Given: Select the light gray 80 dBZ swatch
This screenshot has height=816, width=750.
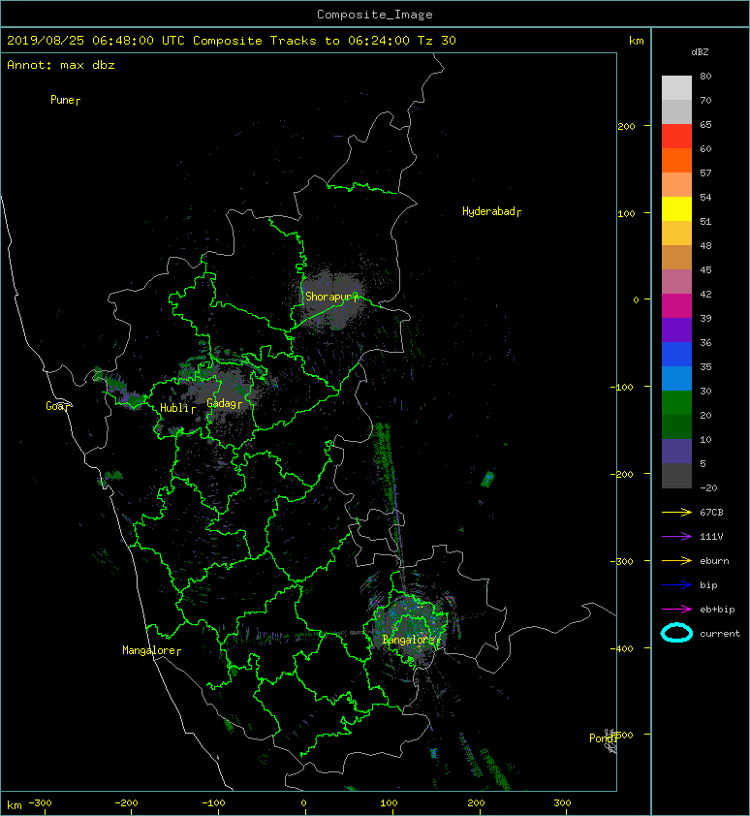Looking at the screenshot, I should (x=676, y=88).
